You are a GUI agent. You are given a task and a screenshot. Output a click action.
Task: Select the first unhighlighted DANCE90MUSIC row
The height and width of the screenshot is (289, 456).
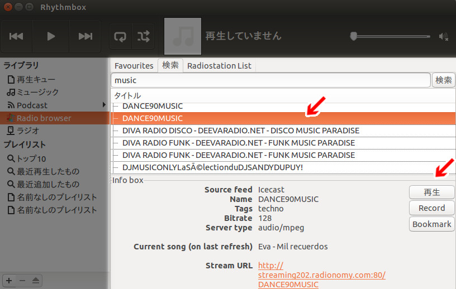(283, 107)
